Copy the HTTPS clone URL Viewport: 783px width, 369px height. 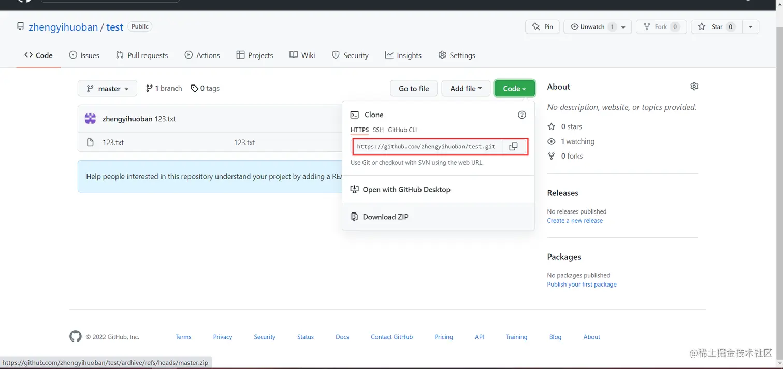coord(513,147)
